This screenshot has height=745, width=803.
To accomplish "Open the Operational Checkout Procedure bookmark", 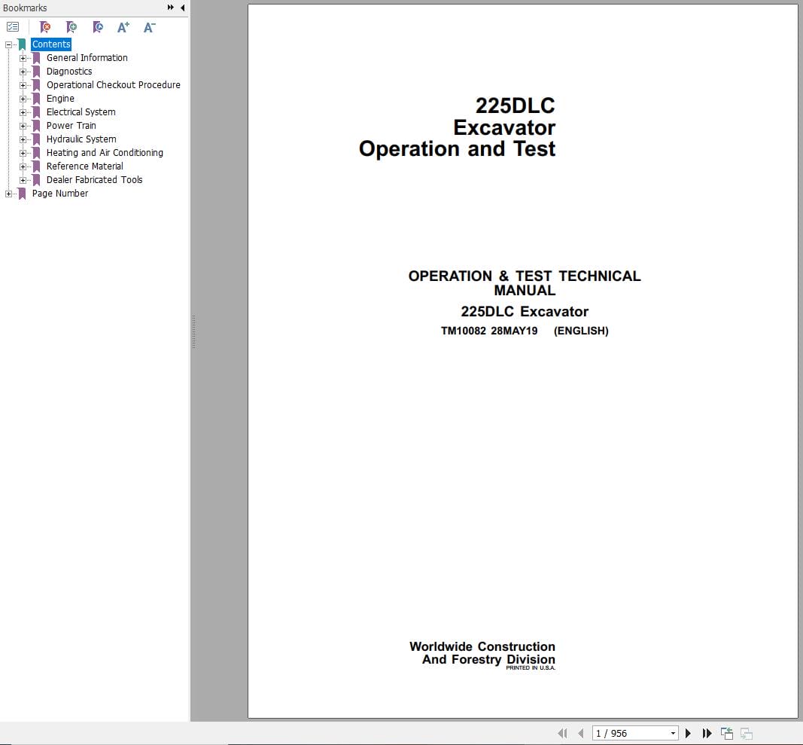I will tap(113, 85).
